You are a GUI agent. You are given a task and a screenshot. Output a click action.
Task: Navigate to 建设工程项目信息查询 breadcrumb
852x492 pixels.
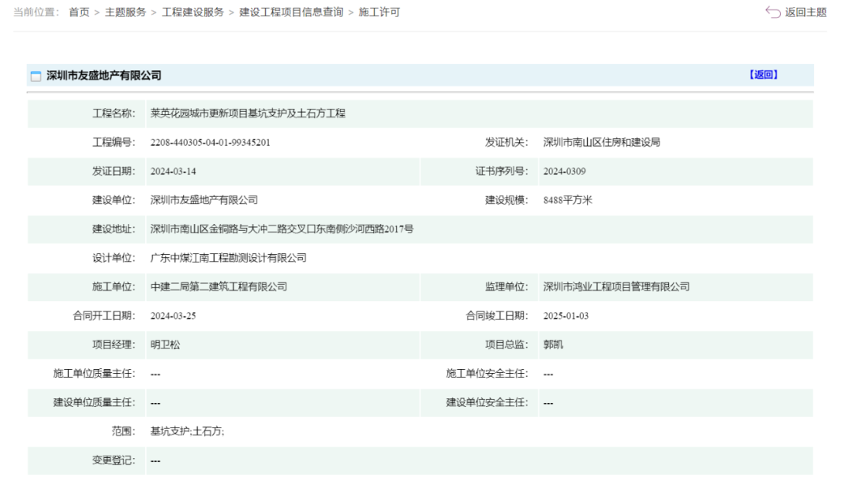click(x=291, y=13)
